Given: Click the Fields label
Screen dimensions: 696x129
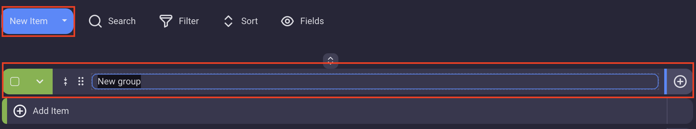Looking at the screenshot, I should 312,21.
